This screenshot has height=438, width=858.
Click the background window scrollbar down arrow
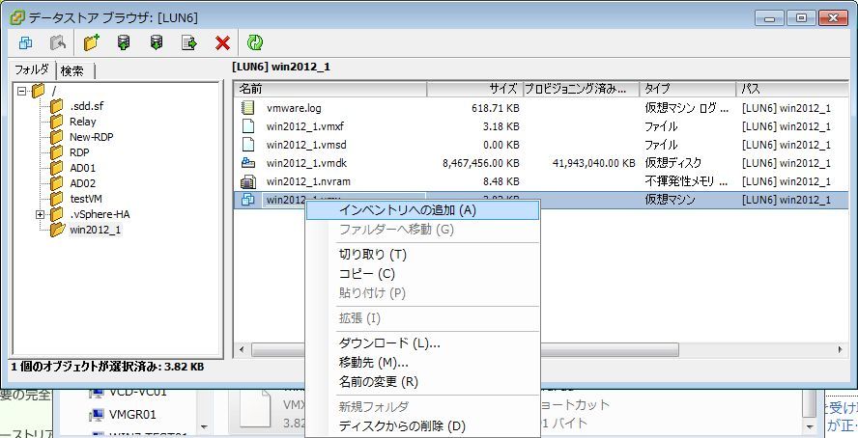coord(812,426)
